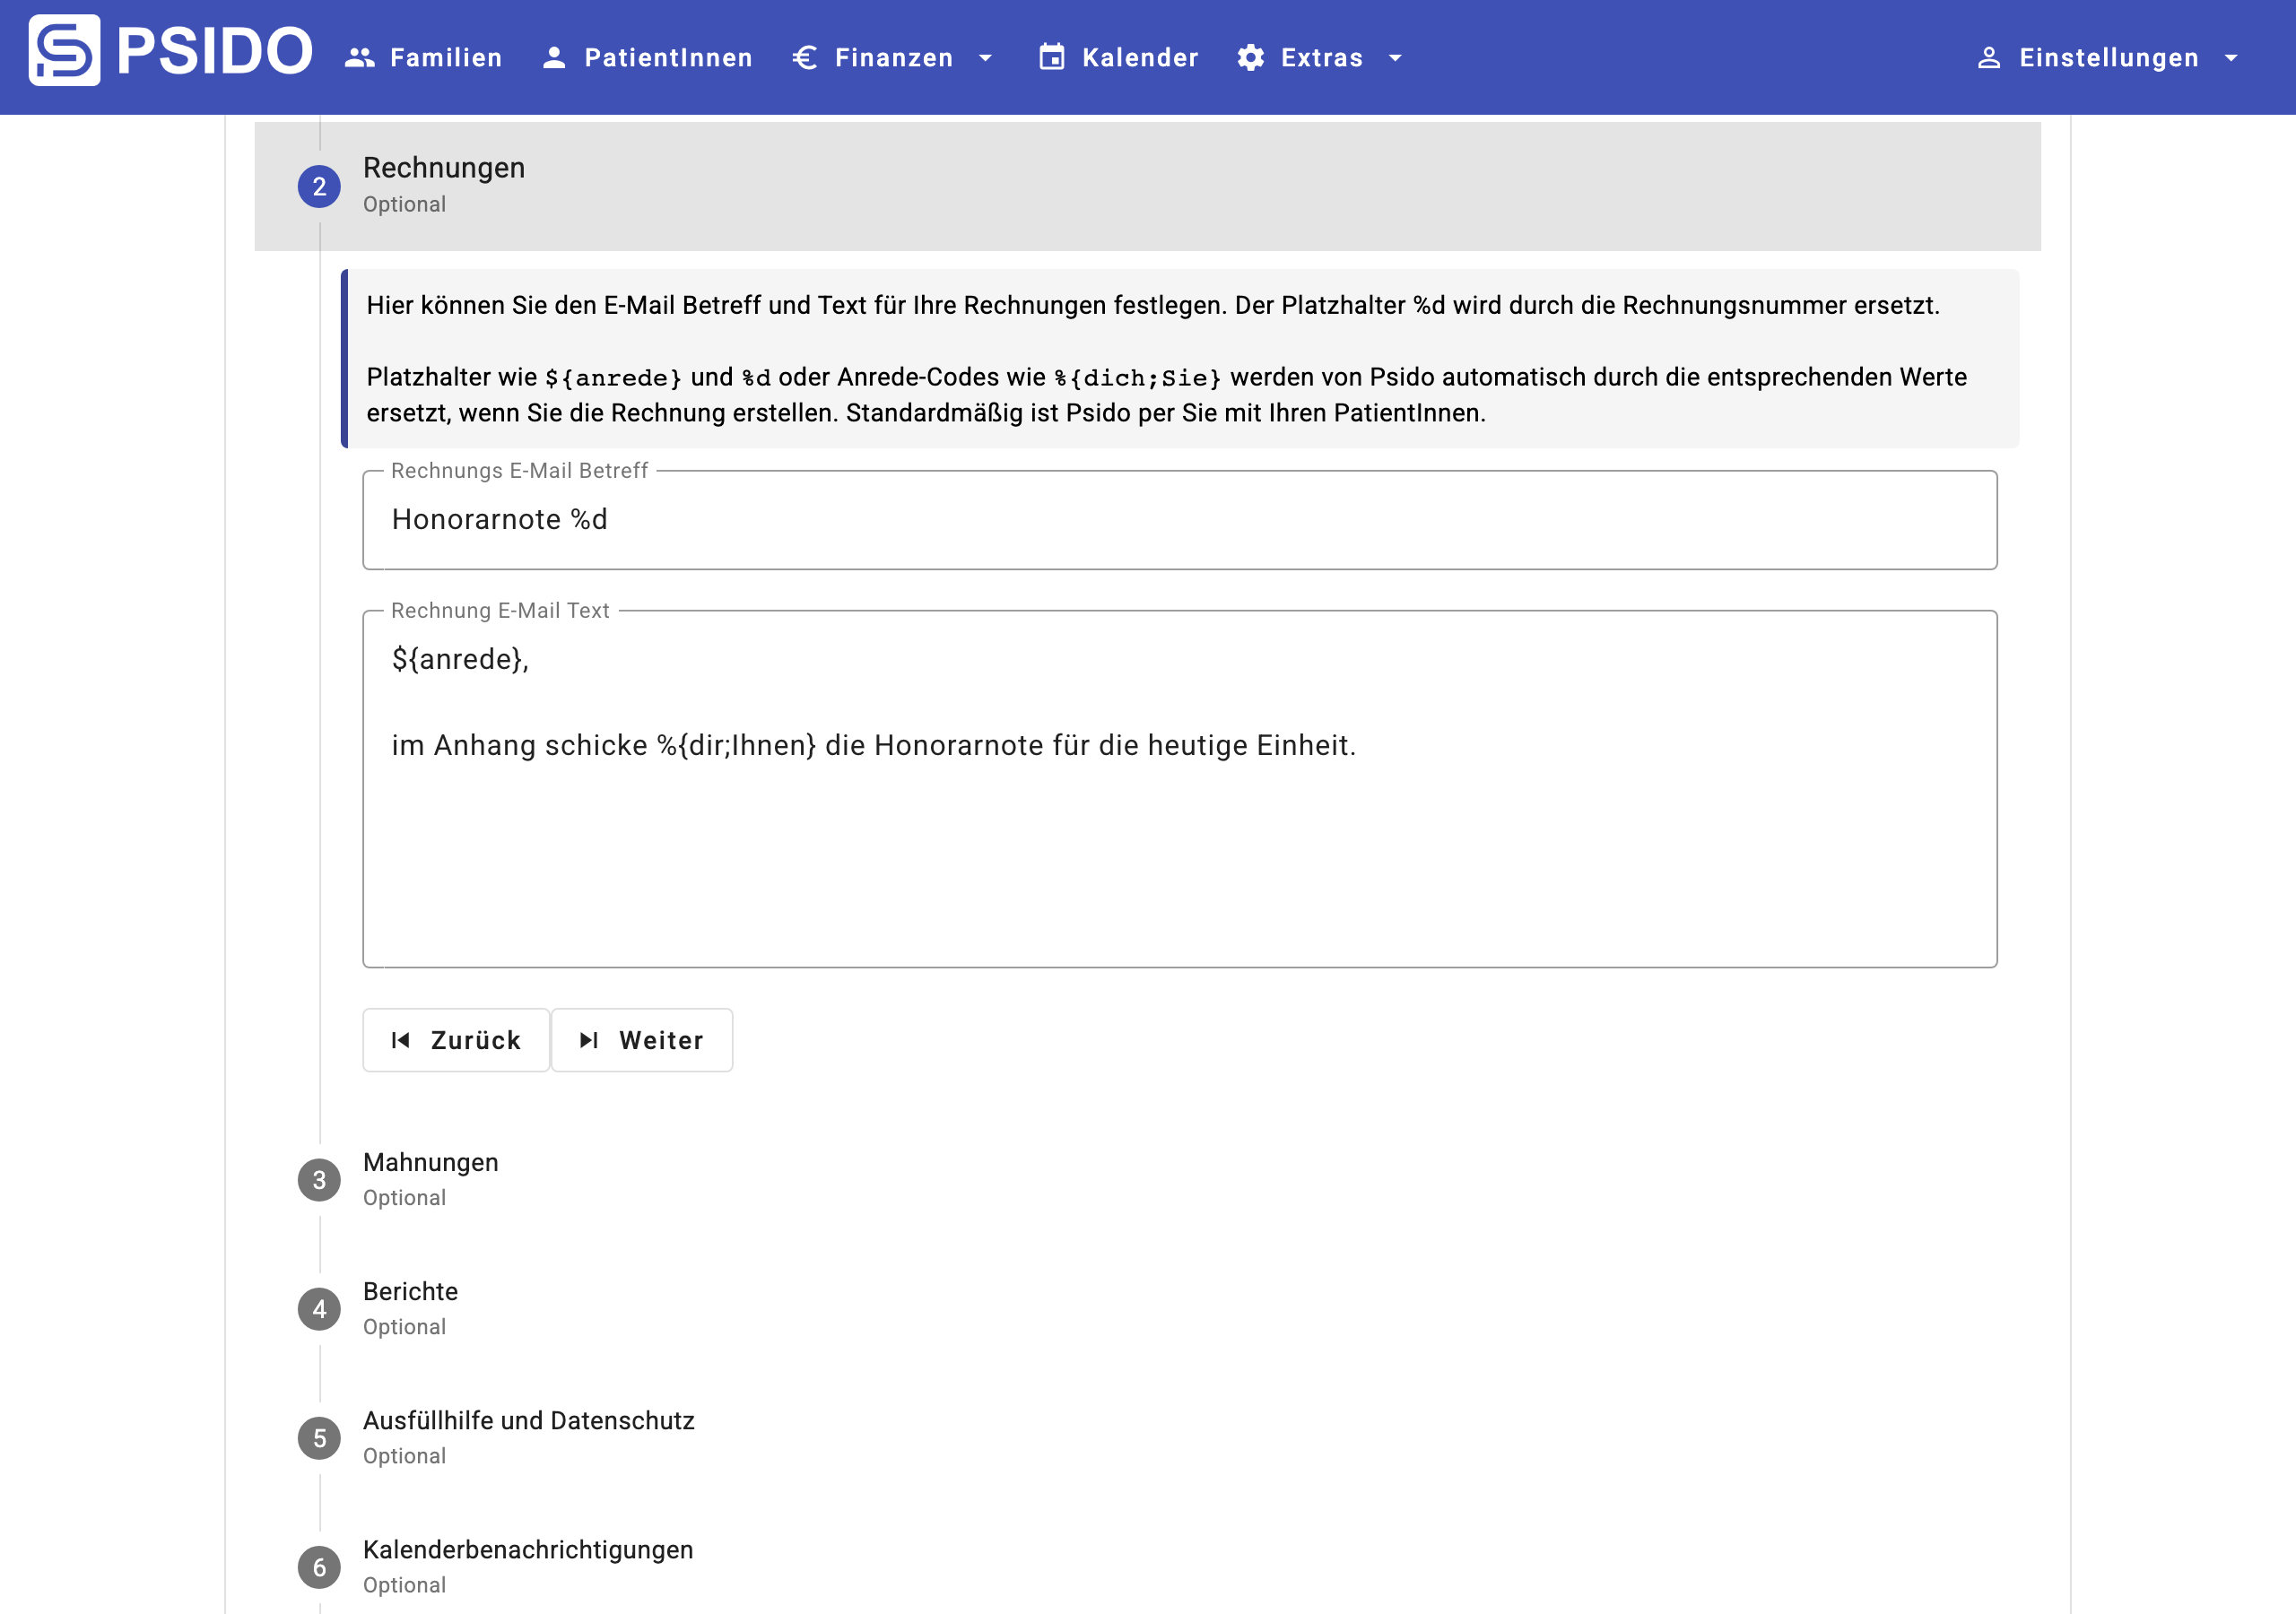Expand the Finanzen dropdown arrow
The image size is (2296, 1614).
coord(985,58)
